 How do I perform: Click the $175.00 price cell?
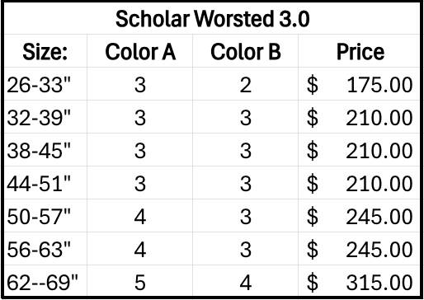(x=359, y=84)
